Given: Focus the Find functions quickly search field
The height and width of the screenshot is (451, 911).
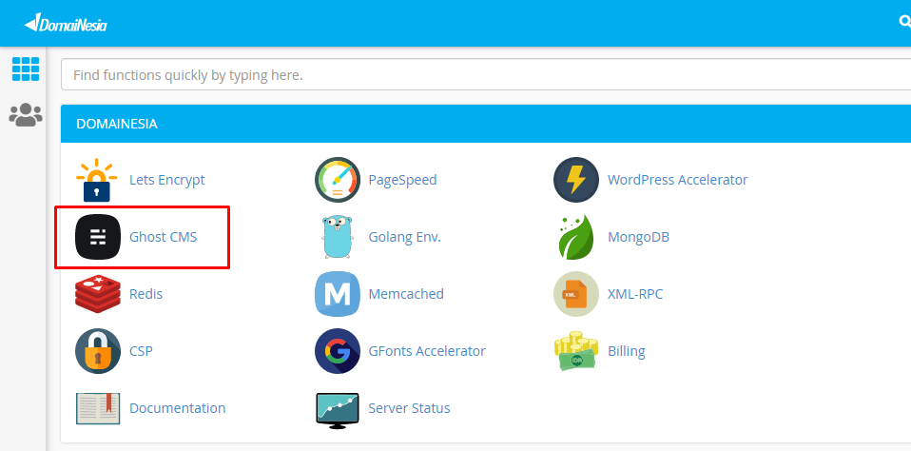Looking at the screenshot, I should click(x=486, y=74).
